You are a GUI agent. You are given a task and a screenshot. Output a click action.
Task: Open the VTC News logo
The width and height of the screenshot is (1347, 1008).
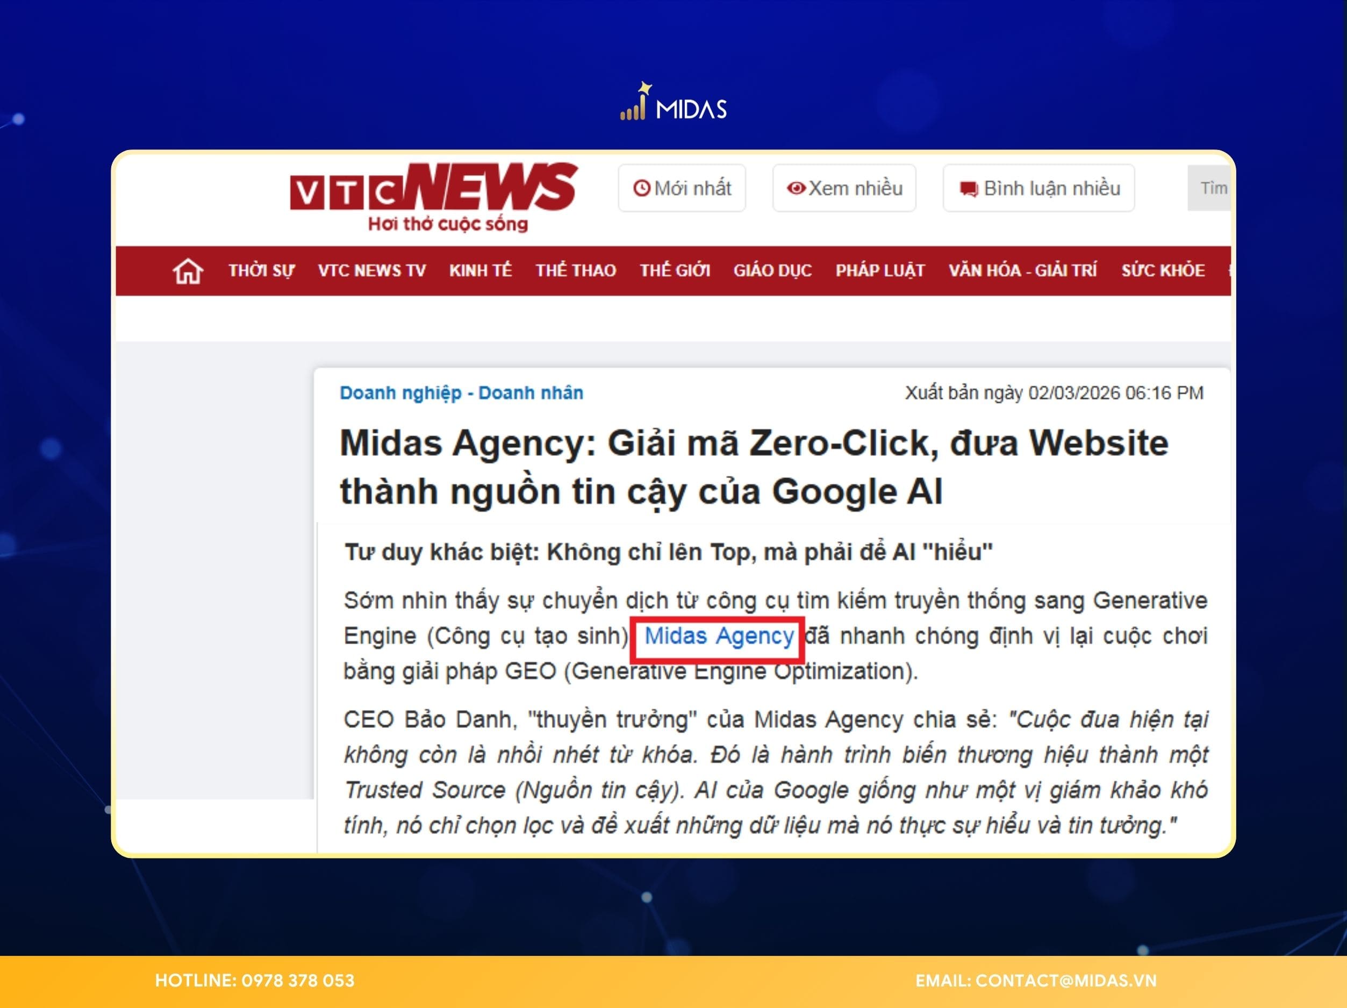(x=433, y=197)
